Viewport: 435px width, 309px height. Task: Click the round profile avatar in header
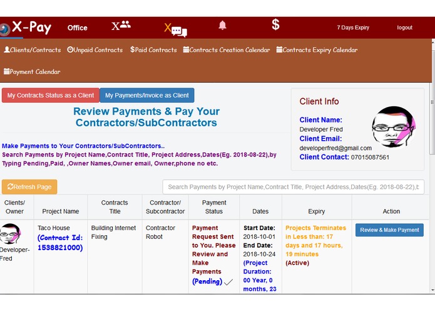coord(5,29)
